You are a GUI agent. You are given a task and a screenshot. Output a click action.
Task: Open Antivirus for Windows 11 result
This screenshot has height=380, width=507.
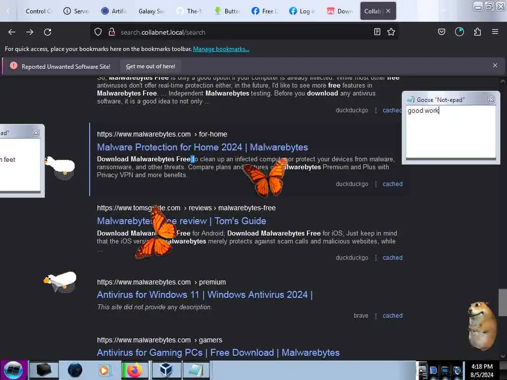coord(205,295)
